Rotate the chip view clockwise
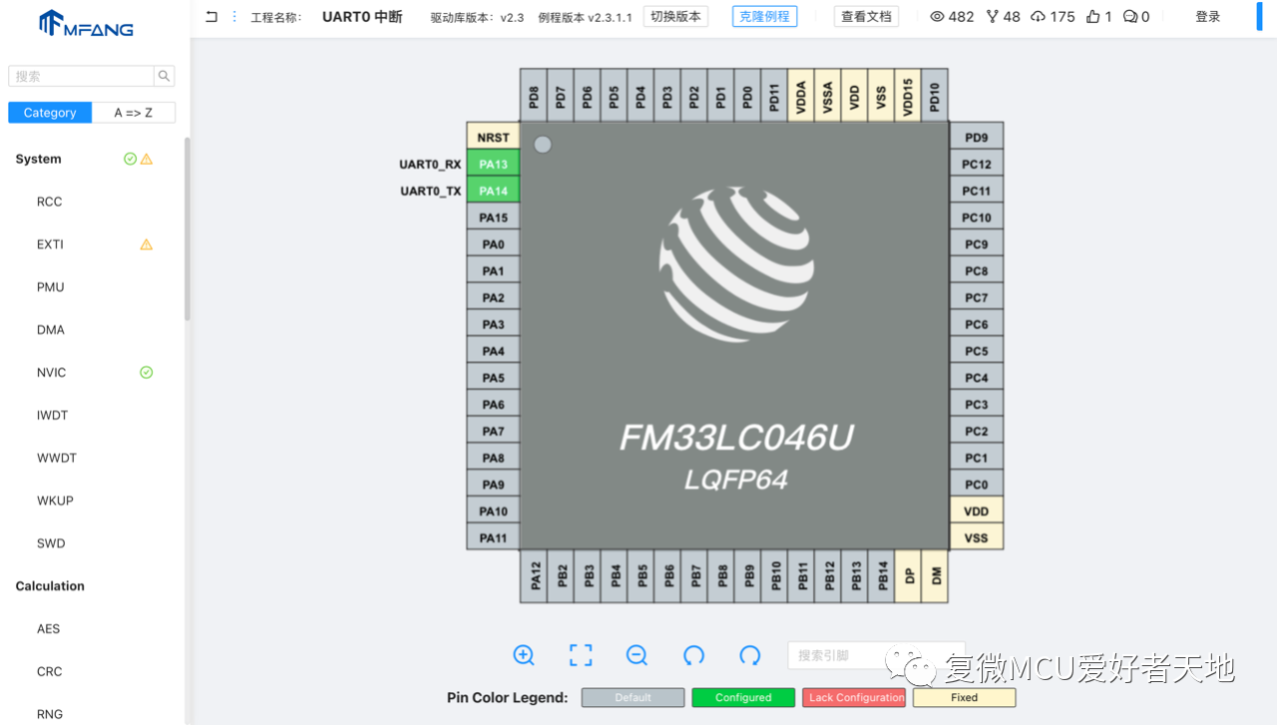 750,655
